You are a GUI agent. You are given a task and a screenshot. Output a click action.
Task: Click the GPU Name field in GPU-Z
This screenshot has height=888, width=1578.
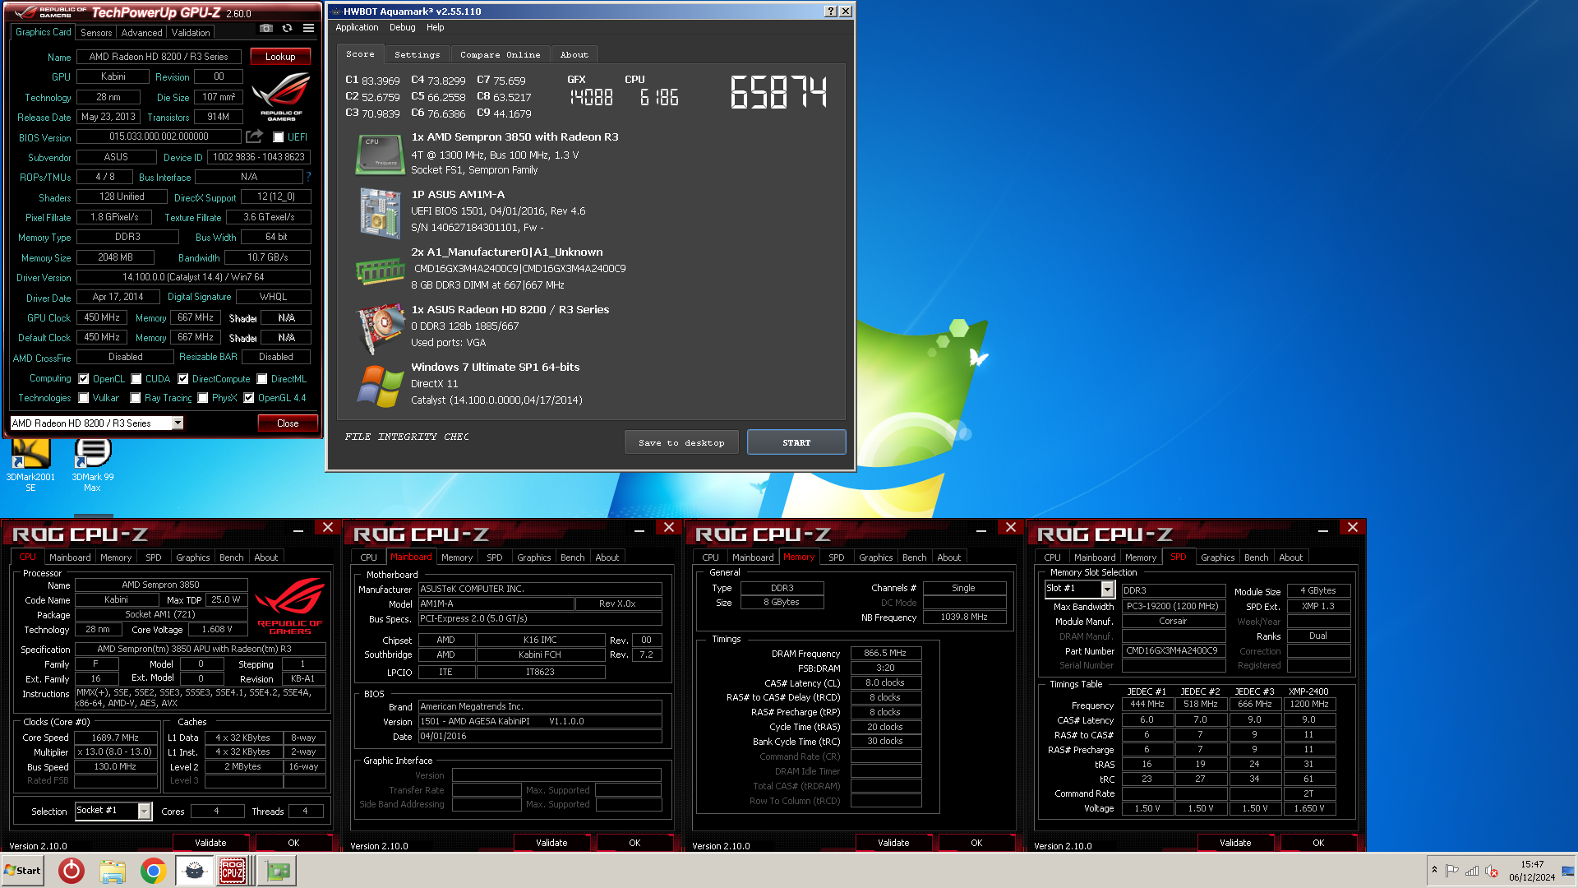159,57
